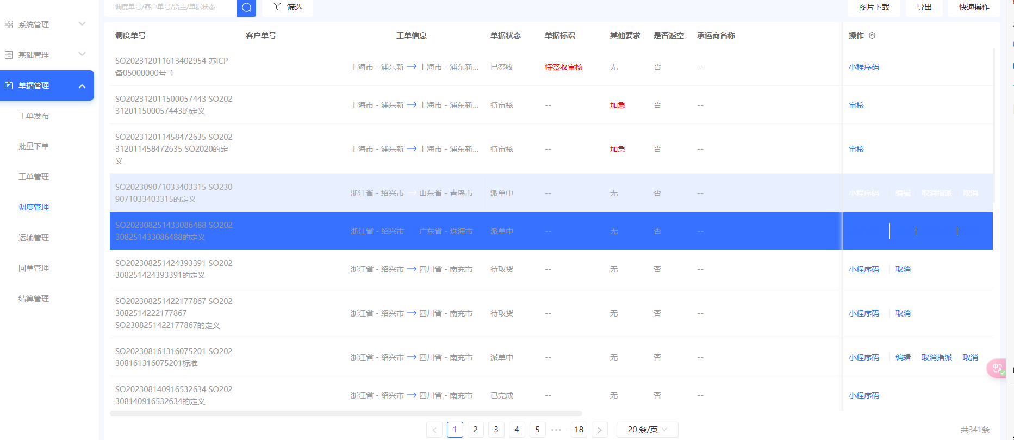Click 小程序码 for order SO202312011613402954

(x=864, y=67)
